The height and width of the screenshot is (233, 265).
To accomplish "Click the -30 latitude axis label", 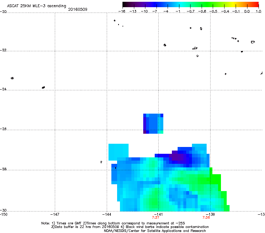I will [3, 210].
